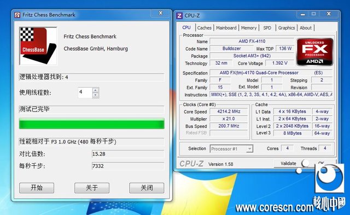Show the About tab
Viewport: 350px width, 215px height.
pos(306,28)
